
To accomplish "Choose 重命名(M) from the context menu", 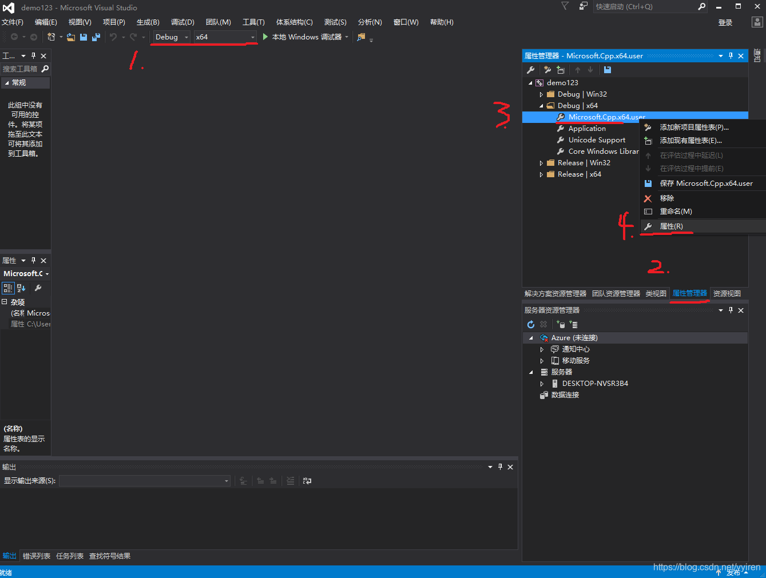I will [x=703, y=212].
